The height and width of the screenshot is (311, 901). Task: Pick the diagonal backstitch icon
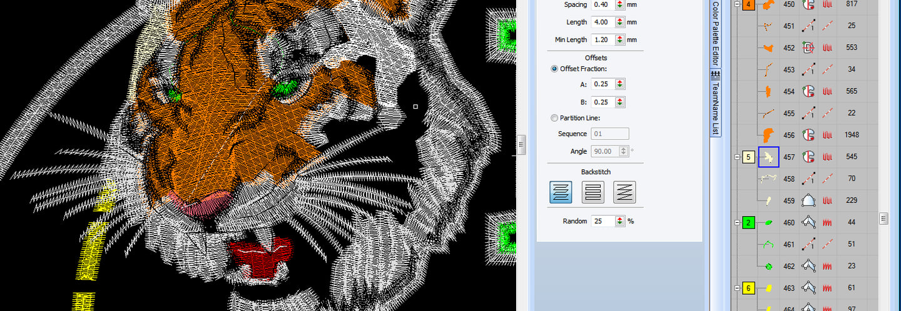click(624, 192)
